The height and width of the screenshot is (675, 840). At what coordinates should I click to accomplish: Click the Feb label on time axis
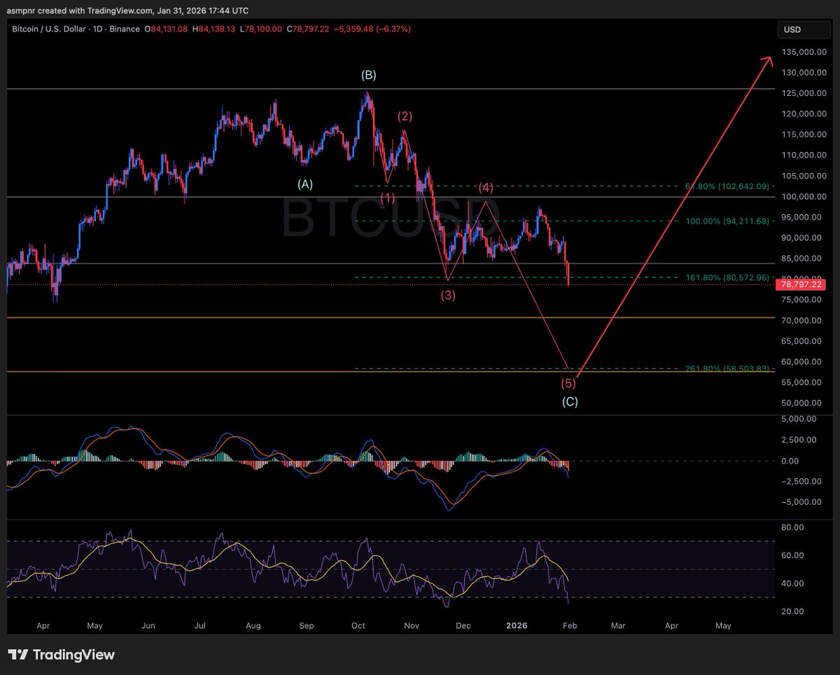(x=569, y=625)
